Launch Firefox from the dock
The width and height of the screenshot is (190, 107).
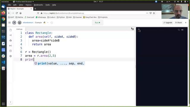3,12
